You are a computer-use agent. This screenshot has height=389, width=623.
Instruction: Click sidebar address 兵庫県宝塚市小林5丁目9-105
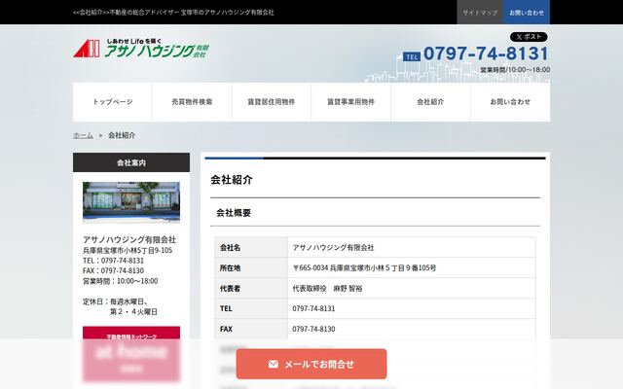128,250
